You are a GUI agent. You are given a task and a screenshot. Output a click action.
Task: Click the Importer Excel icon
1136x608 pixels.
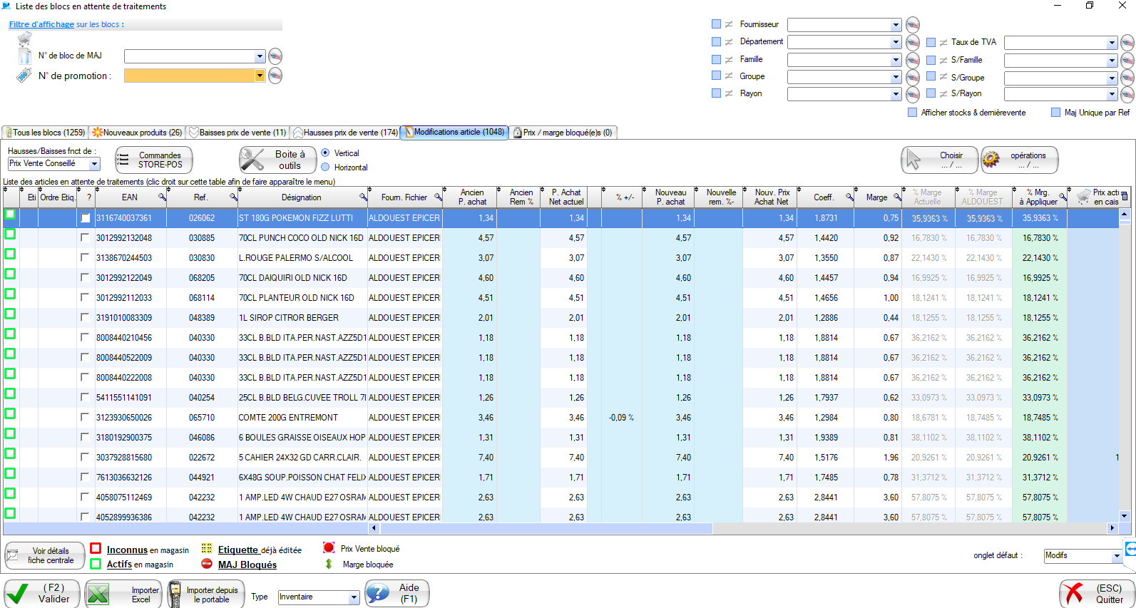(x=98, y=594)
